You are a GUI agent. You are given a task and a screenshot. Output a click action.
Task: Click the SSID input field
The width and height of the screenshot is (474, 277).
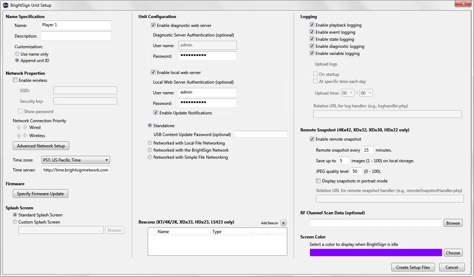[85, 91]
